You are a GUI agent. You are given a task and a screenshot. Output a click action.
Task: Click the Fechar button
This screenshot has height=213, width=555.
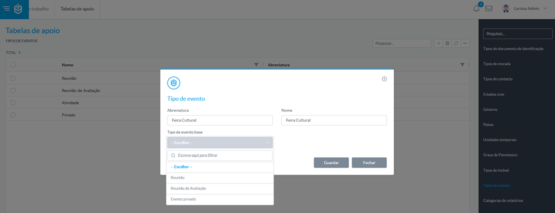click(369, 163)
